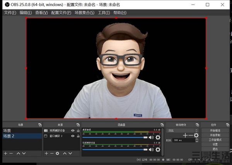
Task: Select the 窗口捕获 2 row in 来源 list
Action: [62, 136]
